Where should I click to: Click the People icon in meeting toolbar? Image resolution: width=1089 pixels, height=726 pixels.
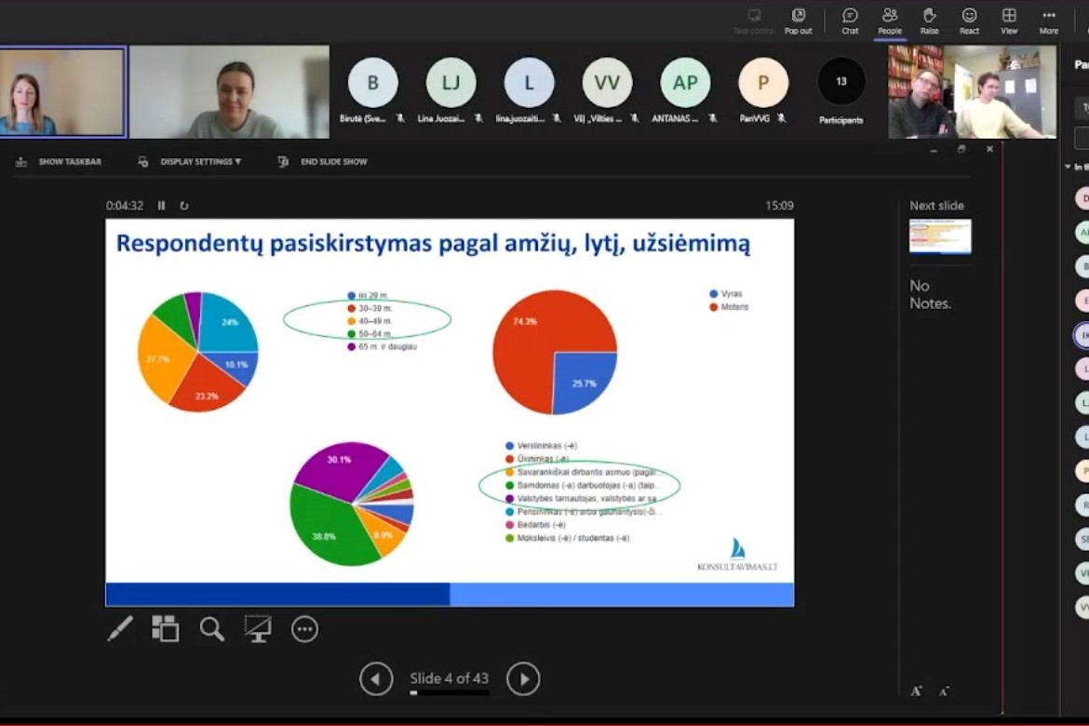point(890,20)
